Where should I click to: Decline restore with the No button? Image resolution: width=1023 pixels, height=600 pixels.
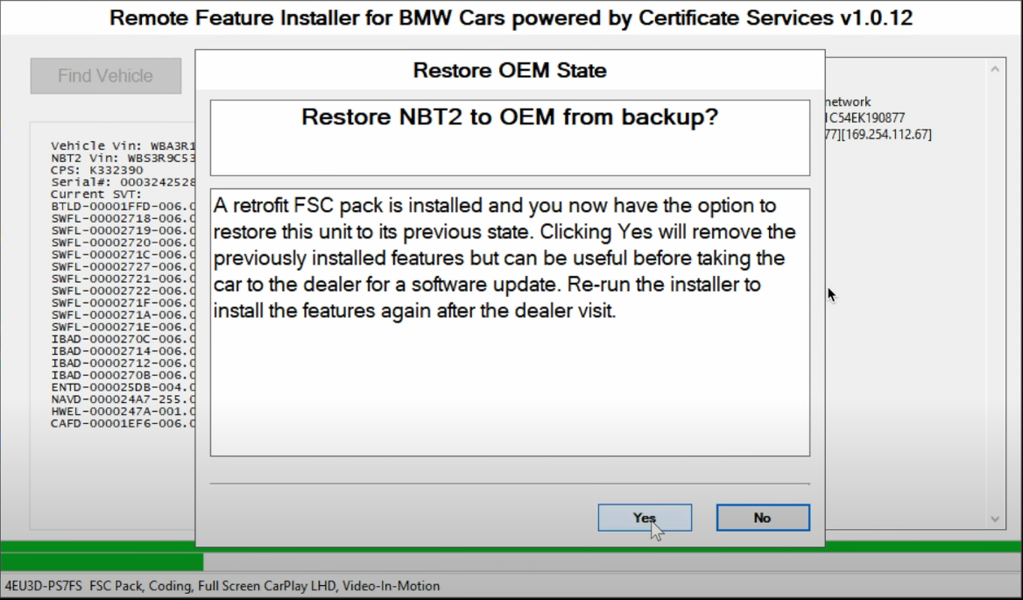(763, 518)
